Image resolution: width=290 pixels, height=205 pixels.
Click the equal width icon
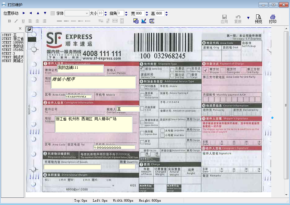[x=115, y=21]
